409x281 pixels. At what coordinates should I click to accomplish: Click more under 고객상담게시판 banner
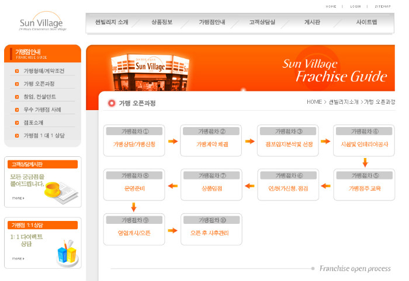point(18,198)
